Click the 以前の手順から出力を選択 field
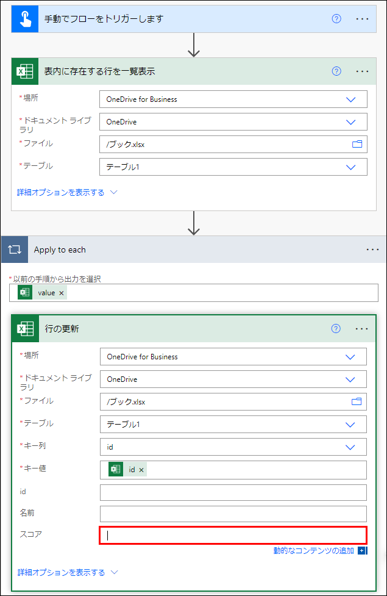The width and height of the screenshot is (387, 596). pyautogui.click(x=194, y=293)
